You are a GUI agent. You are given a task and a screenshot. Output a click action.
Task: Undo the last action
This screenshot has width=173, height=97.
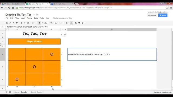pos(10,23)
